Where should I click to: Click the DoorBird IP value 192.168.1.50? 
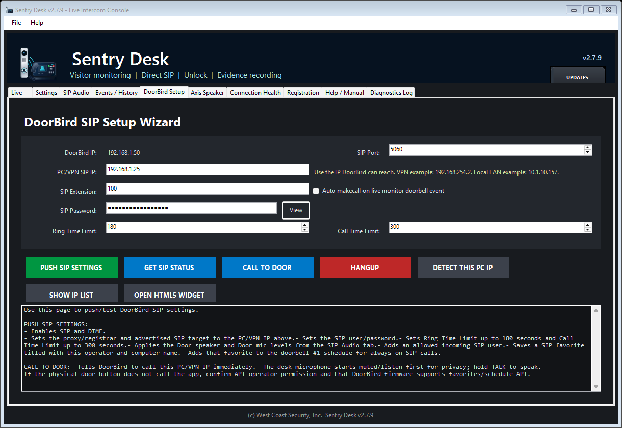point(124,152)
